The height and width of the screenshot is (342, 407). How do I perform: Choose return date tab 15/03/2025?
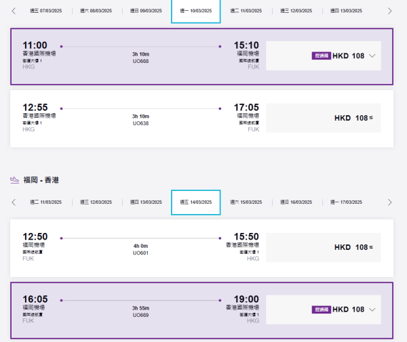click(x=246, y=202)
